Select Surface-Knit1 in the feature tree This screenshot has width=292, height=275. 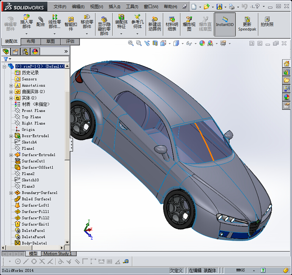35,224
